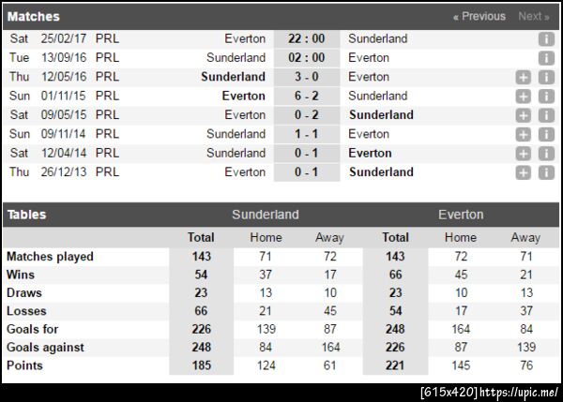Expand the 01/11/15 match details
Screen dimensions: 563x402
(x=524, y=97)
